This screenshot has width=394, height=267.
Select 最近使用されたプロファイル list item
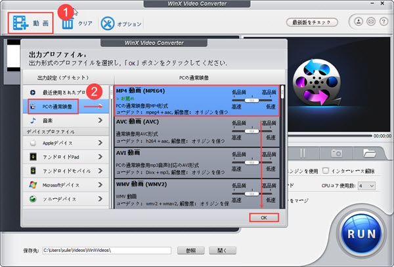66,92
